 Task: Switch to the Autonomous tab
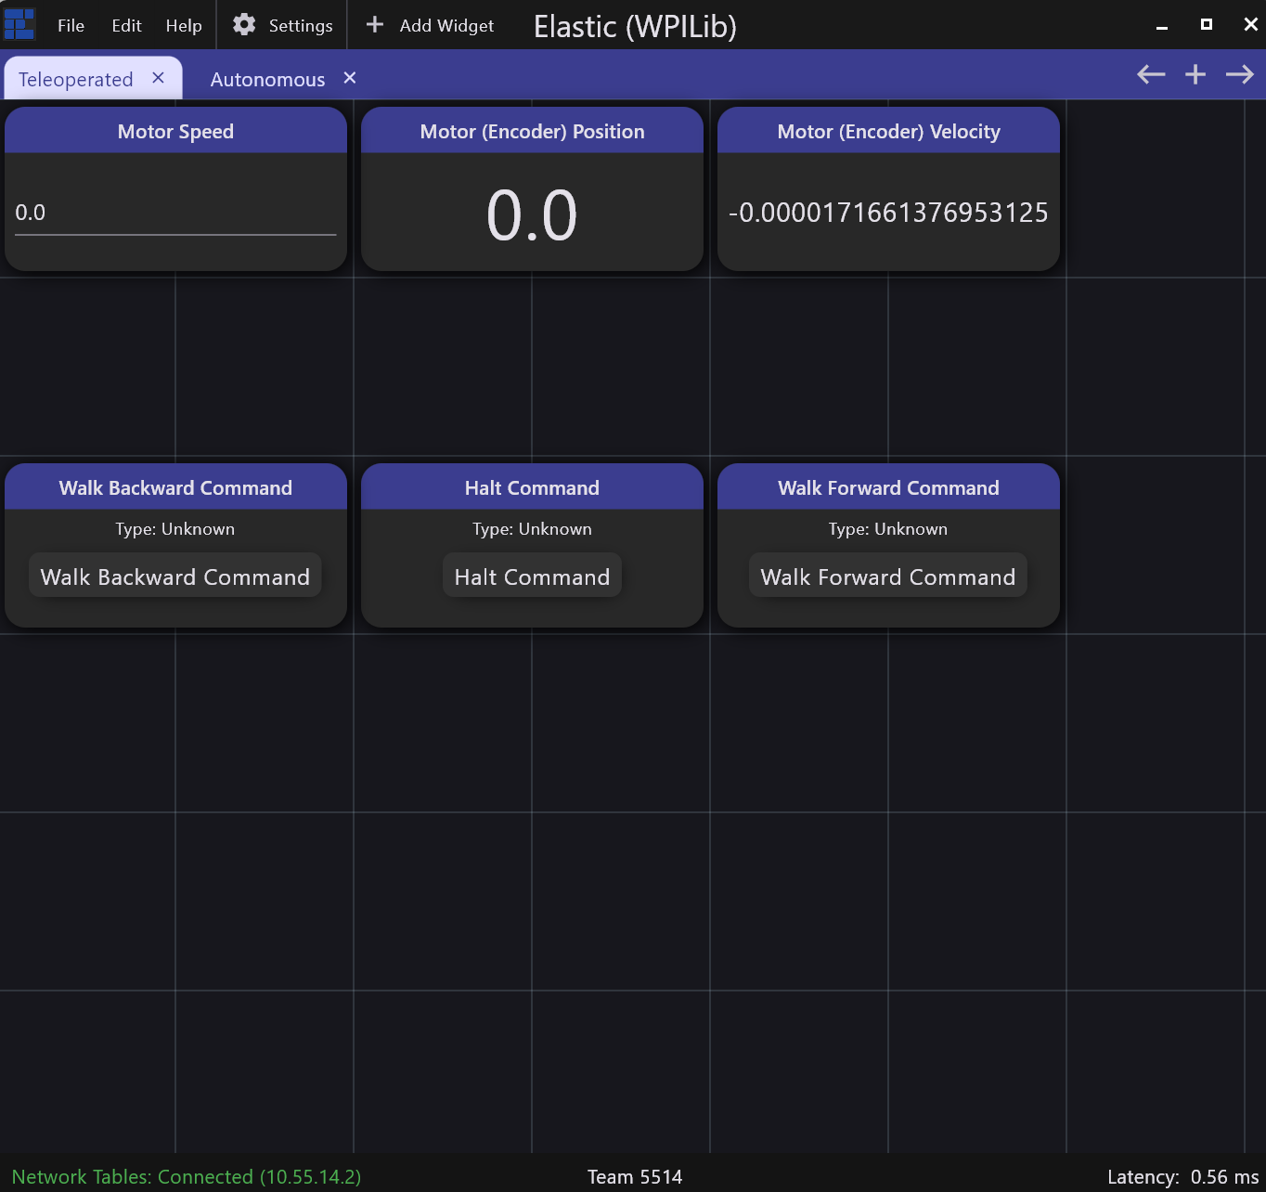tap(267, 80)
